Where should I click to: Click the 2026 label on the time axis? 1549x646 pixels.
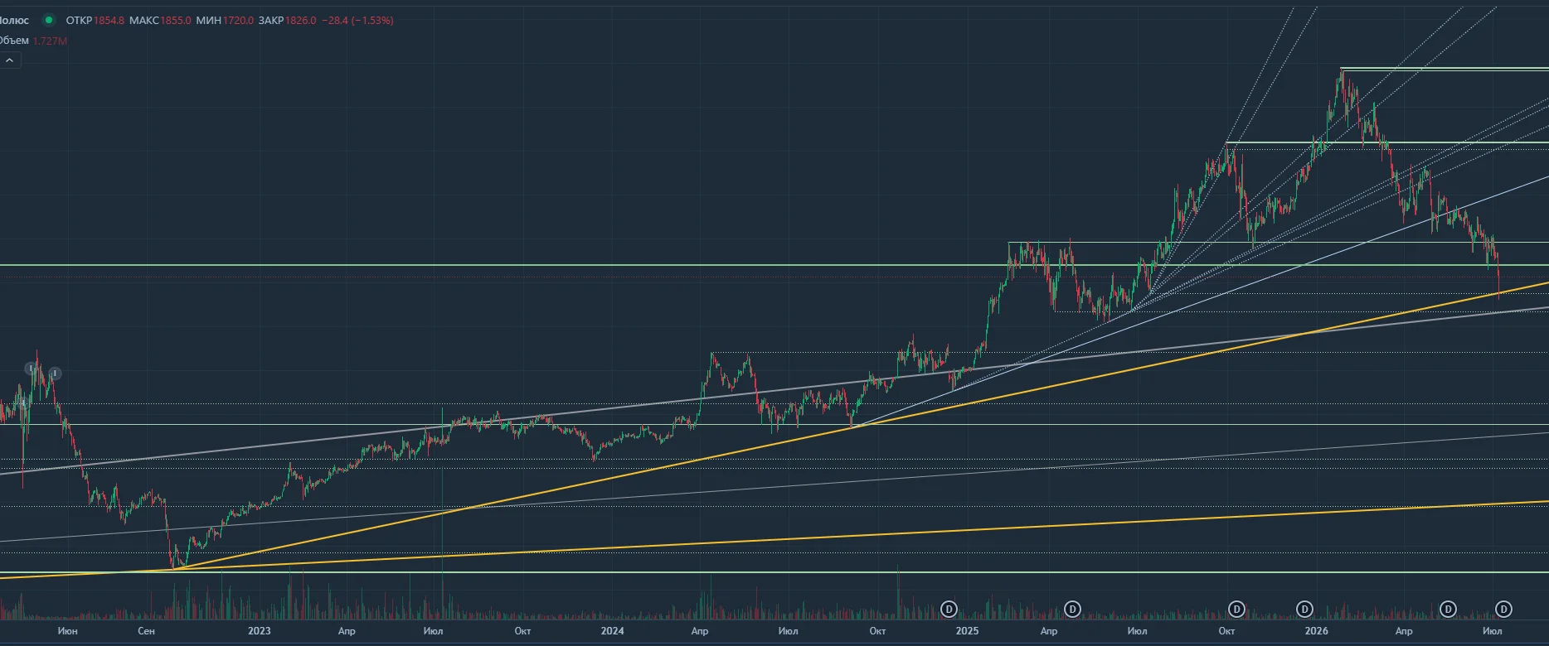[1316, 631]
